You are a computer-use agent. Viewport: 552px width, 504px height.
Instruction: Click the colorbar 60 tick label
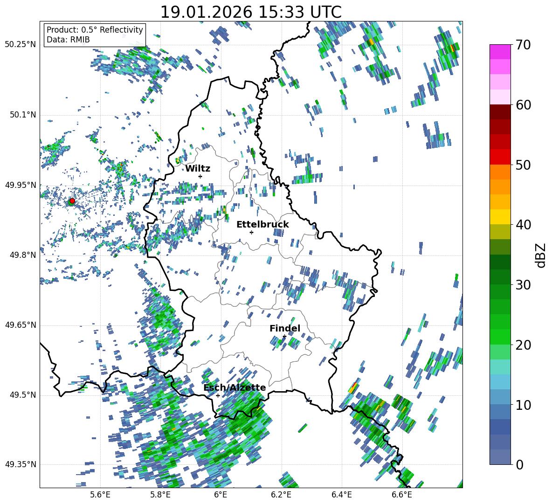[523, 105]
